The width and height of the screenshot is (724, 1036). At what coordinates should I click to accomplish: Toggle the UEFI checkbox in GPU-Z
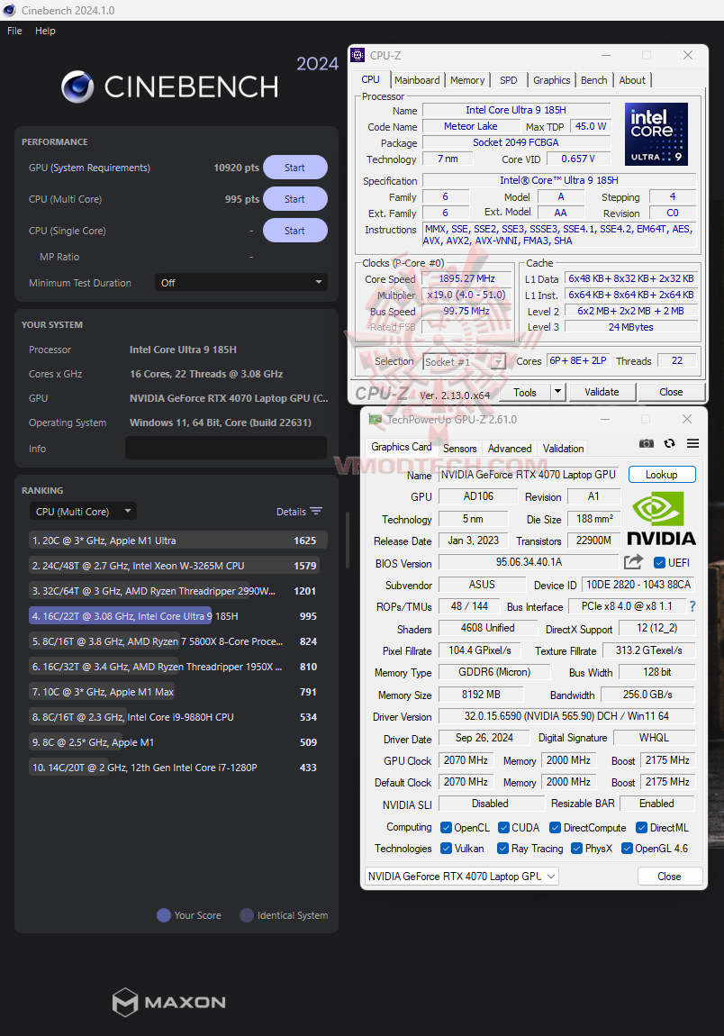pos(660,561)
